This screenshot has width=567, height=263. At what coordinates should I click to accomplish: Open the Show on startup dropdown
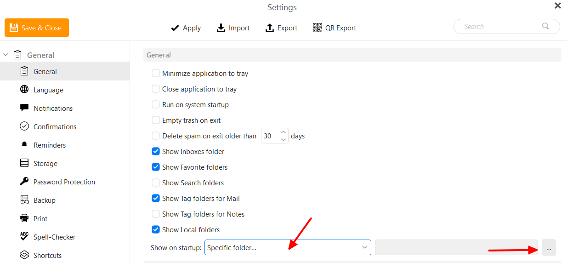tap(288, 247)
